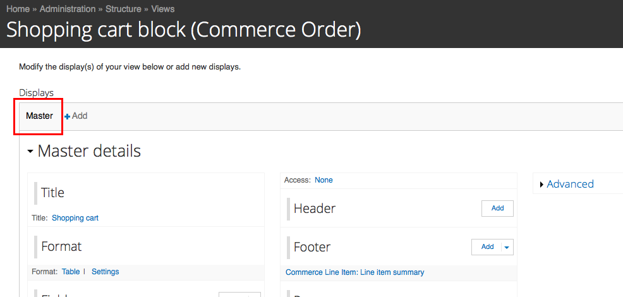
Task: Return to Views via the breadcrumb
Action: 163,9
